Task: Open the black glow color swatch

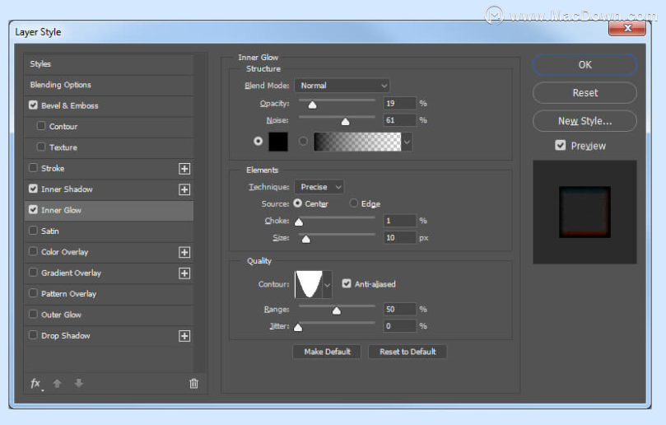Action: click(x=278, y=142)
